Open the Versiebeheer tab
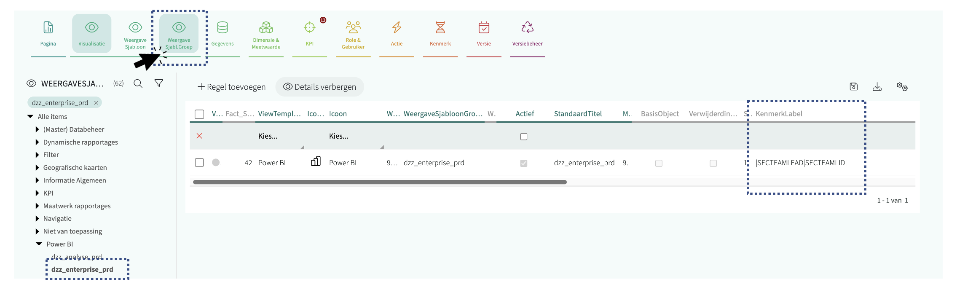This screenshot has width=965, height=295. tap(527, 34)
